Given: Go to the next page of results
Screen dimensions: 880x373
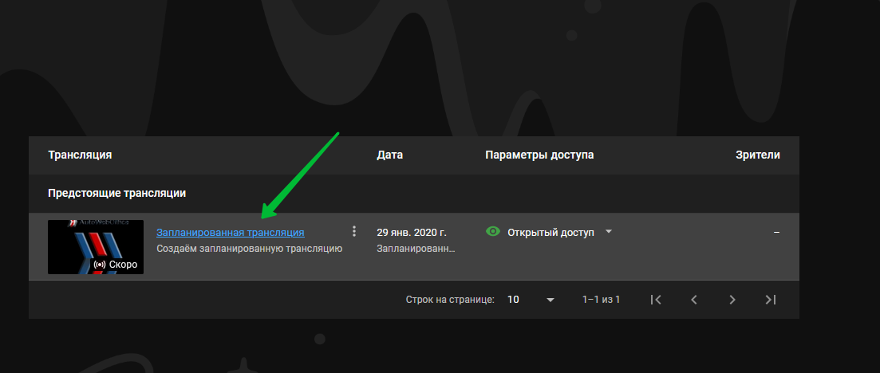Looking at the screenshot, I should [x=732, y=300].
